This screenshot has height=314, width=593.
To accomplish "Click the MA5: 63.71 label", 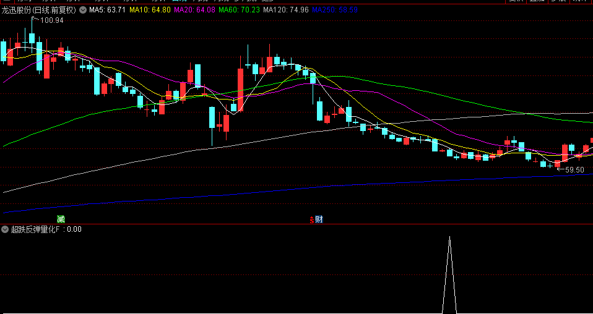I will pos(108,10).
